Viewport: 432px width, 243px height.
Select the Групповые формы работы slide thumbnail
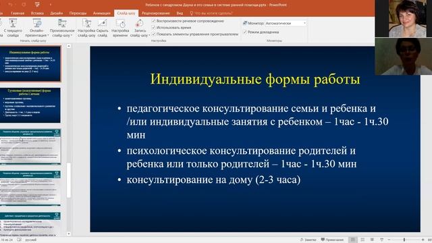[30, 105]
